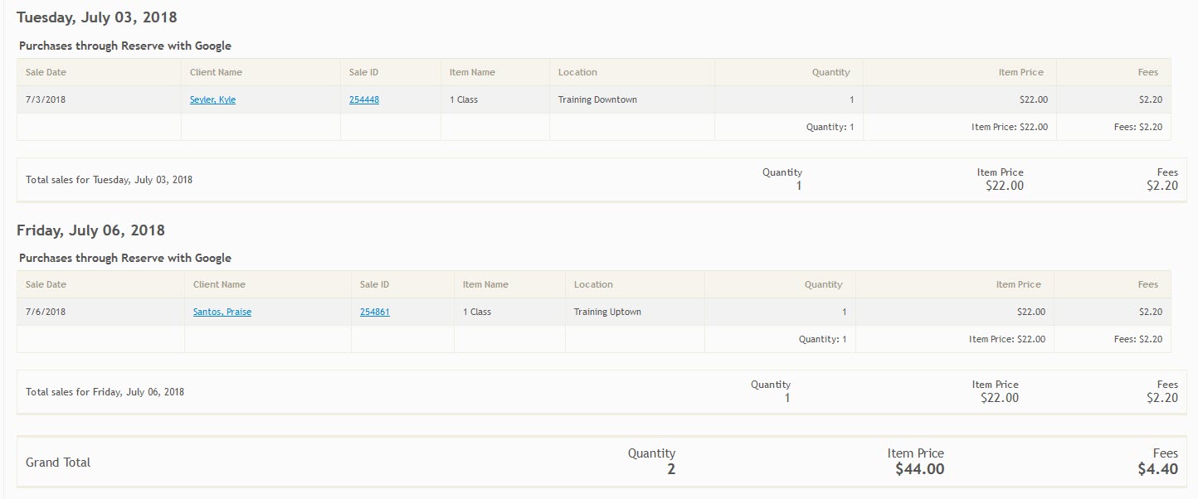Sort by the Sale ID column header
The width and height of the screenshot is (1198, 499).
(x=363, y=72)
